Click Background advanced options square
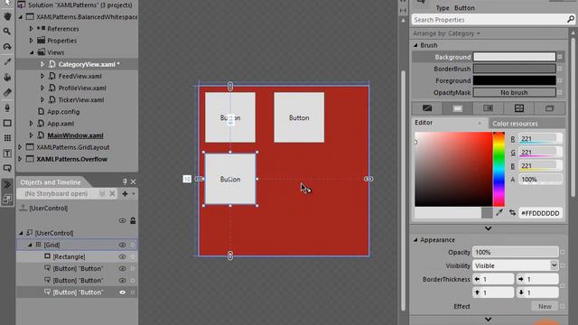 [560, 57]
